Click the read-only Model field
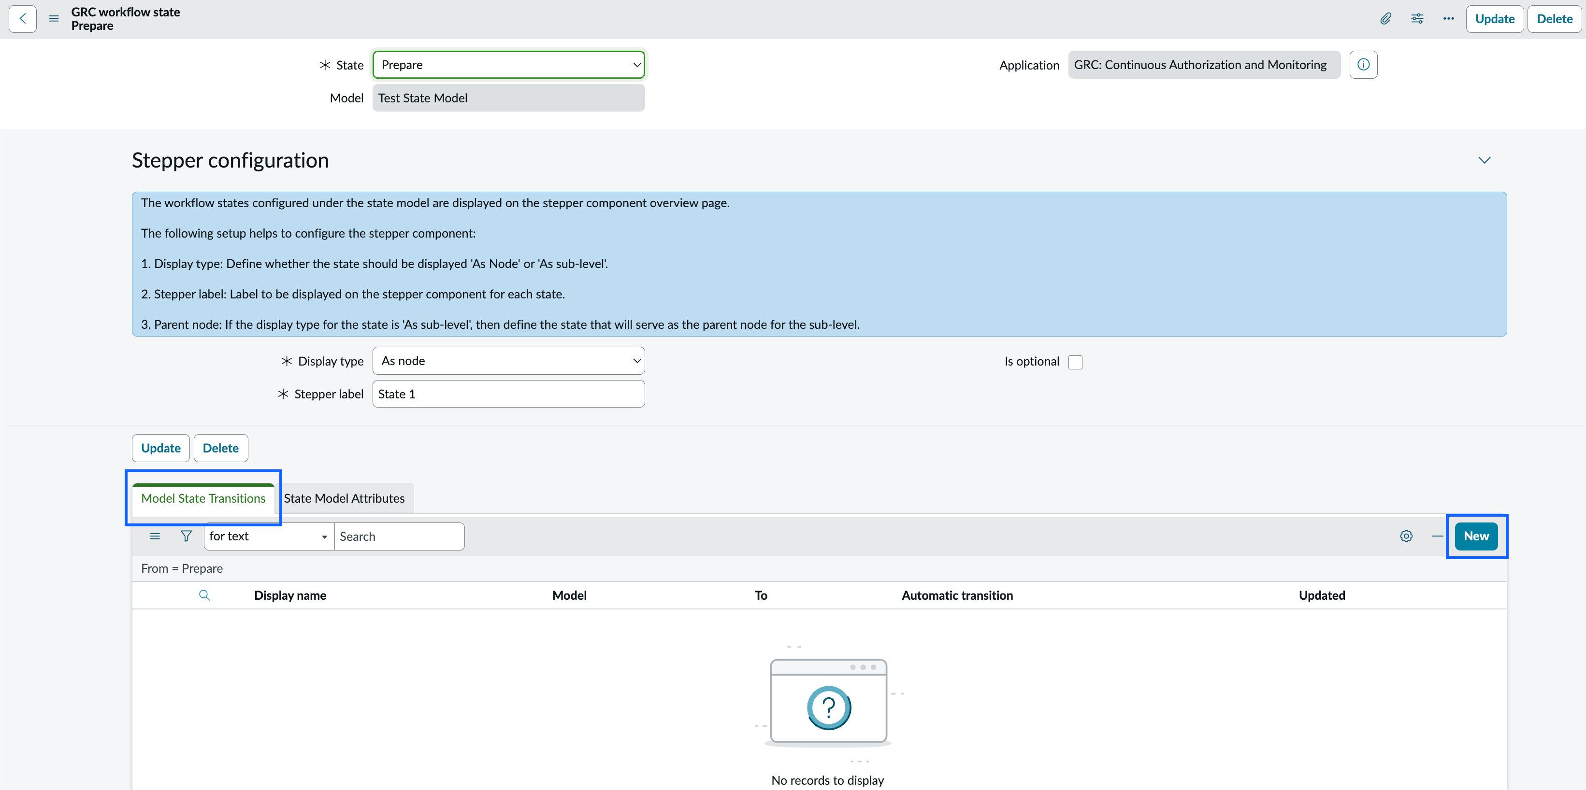1586x790 pixels. [x=508, y=98]
